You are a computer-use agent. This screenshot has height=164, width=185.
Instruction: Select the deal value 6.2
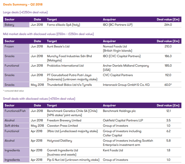coord(169,131)
